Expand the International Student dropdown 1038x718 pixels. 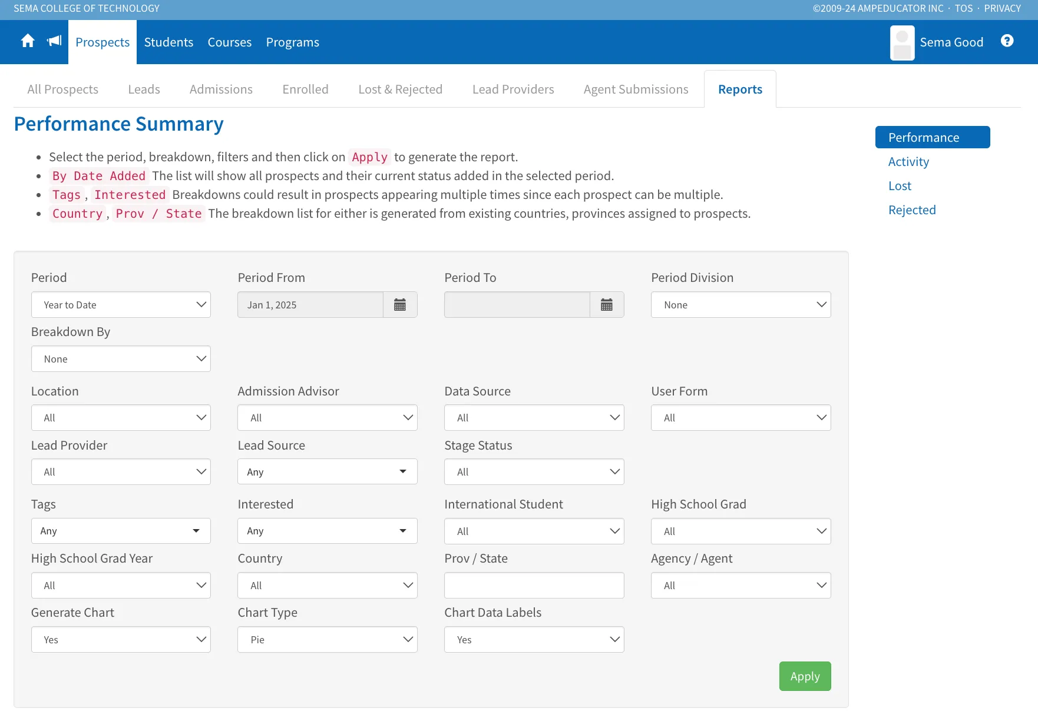534,531
